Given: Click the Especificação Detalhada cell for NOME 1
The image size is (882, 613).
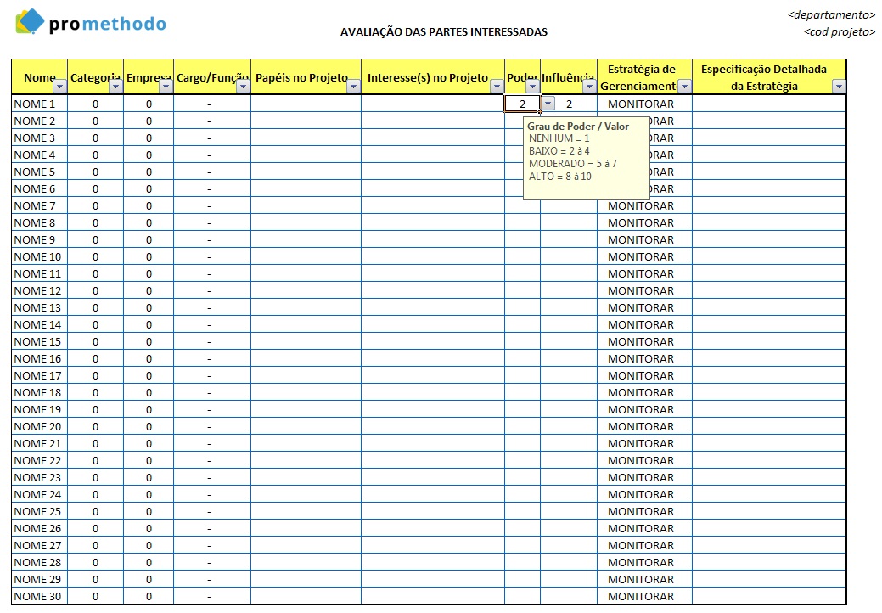Looking at the screenshot, I should 769,104.
